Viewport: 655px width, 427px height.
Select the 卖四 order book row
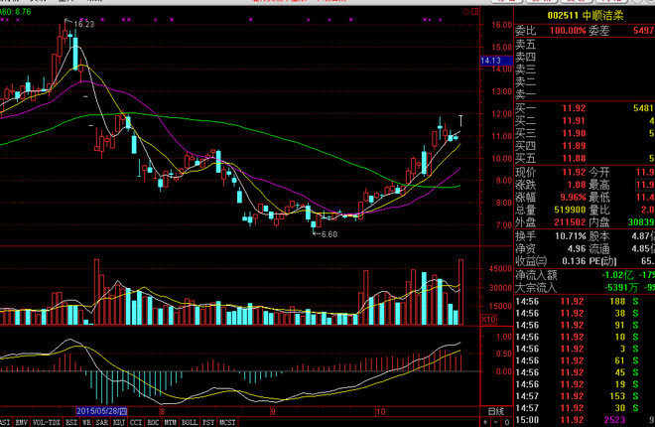pyautogui.click(x=585, y=57)
